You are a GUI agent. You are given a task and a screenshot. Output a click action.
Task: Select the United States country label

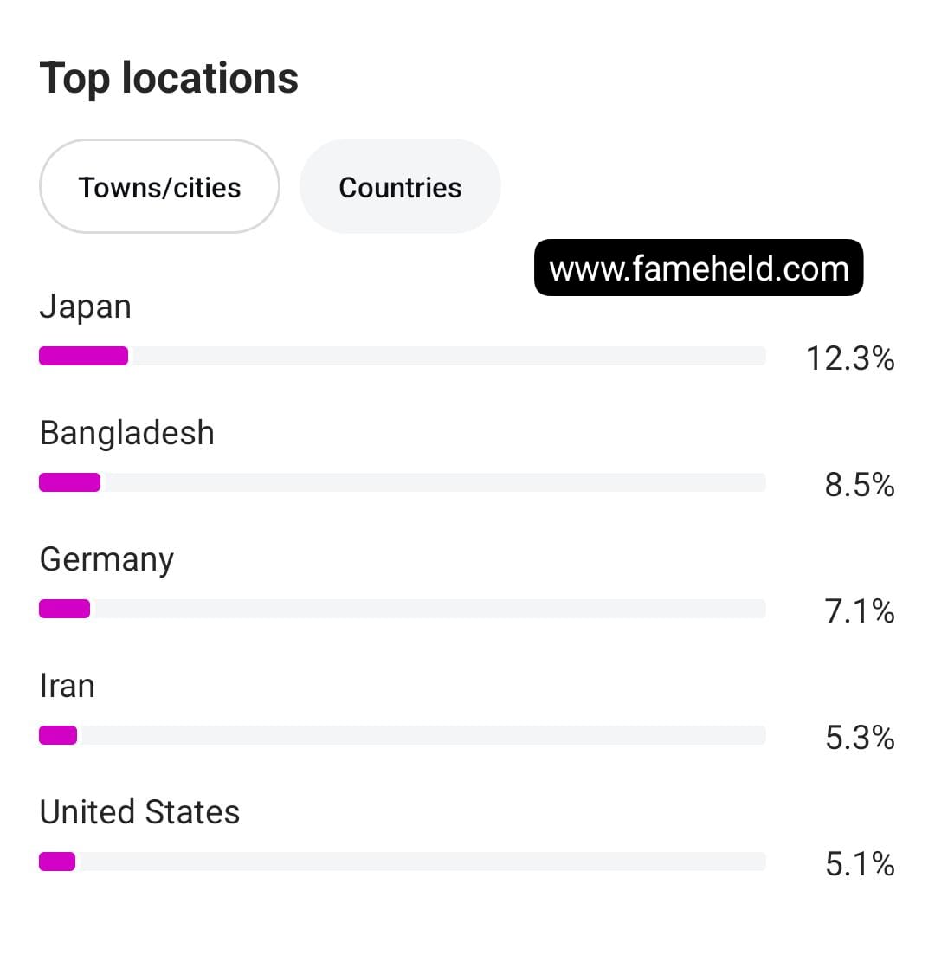point(140,812)
